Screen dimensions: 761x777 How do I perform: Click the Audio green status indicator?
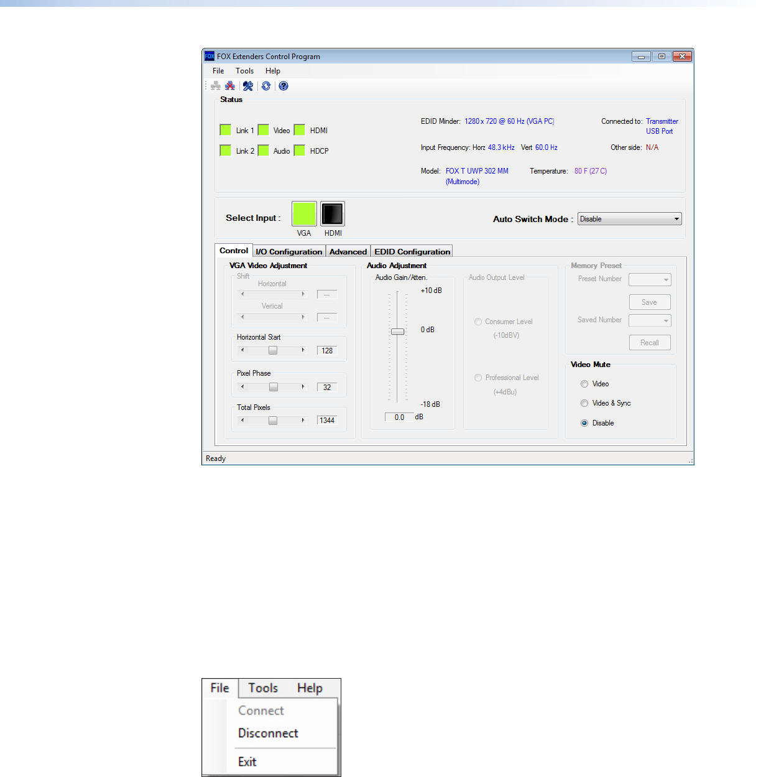(x=264, y=151)
